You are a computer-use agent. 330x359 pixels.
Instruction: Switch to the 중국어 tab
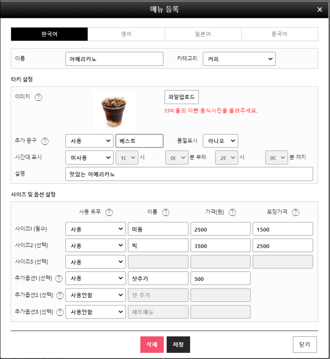point(279,34)
